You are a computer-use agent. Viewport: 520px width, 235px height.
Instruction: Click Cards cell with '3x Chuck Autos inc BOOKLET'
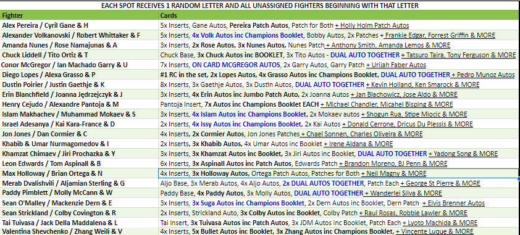[x=339, y=55]
